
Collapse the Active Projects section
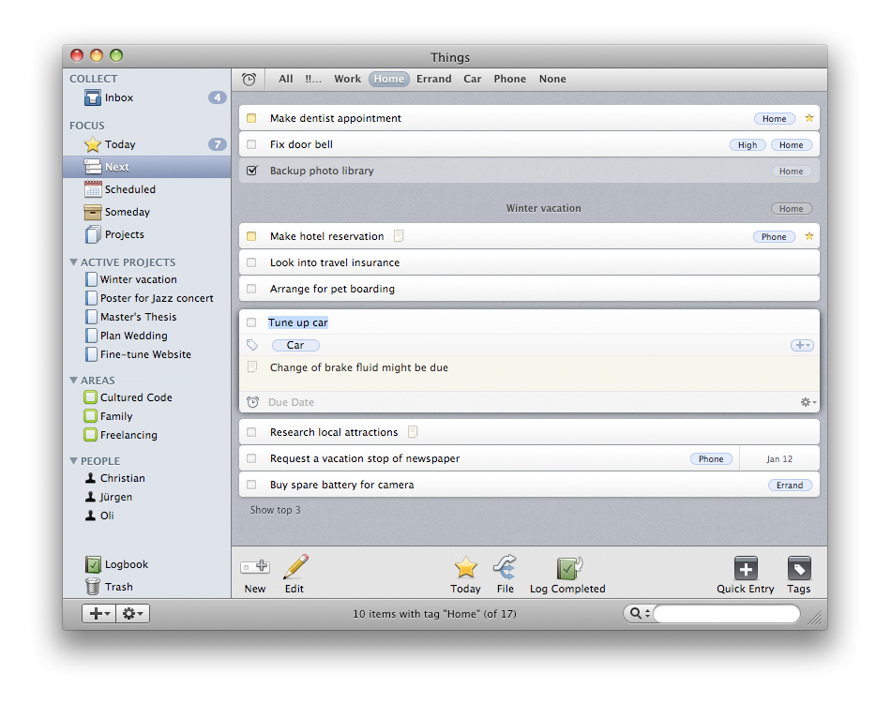click(73, 262)
